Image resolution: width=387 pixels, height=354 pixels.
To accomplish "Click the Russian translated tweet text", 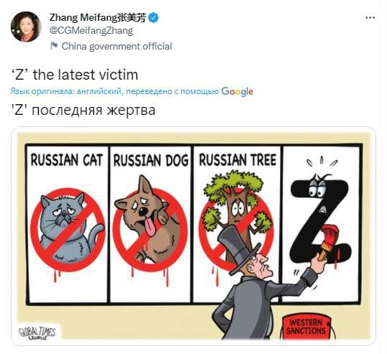I will point(83,110).
